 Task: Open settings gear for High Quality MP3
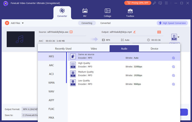point(173,67)
